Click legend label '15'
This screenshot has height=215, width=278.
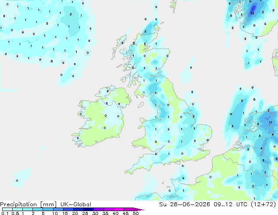(65, 213)
